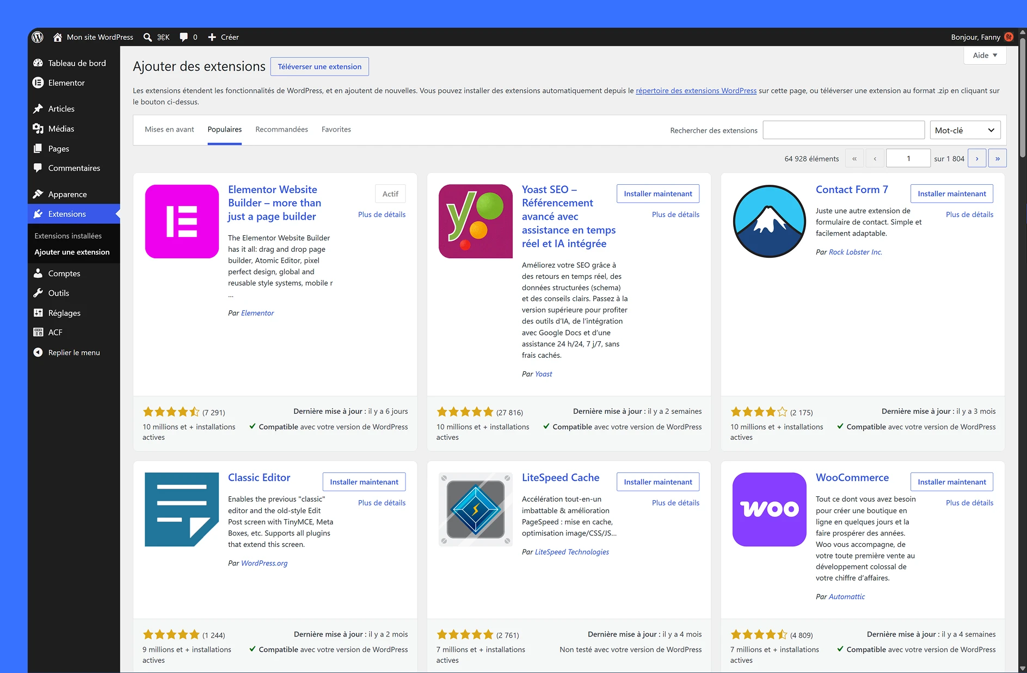Open Plus de détails for LiteSpeed Cache
Image resolution: width=1027 pixels, height=673 pixels.
675,503
